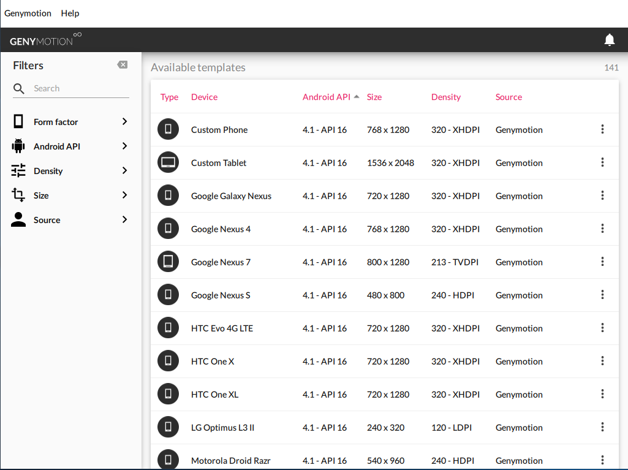This screenshot has width=628, height=470.
Task: Click the Custom Tablet type icon
Action: click(x=168, y=162)
